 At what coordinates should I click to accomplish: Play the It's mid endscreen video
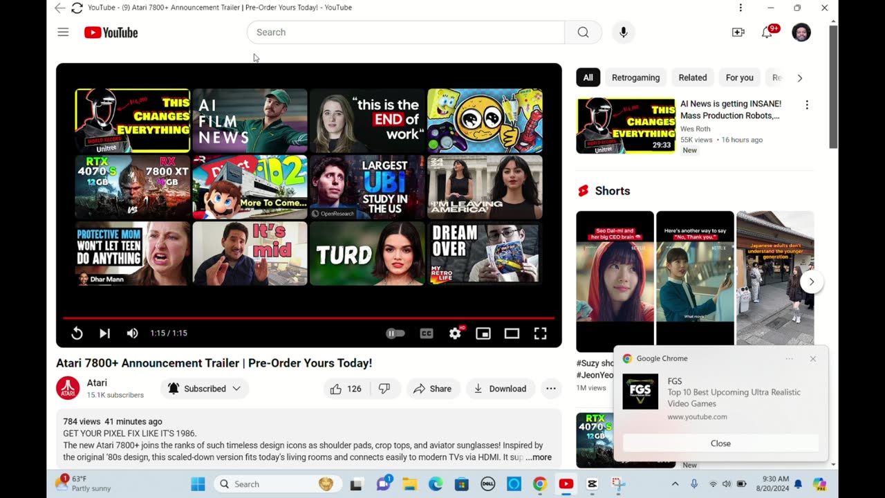click(x=250, y=253)
